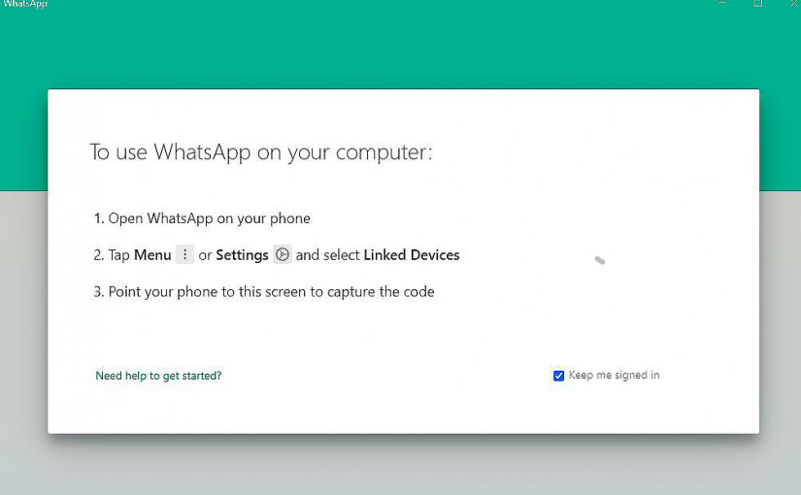Click the three-dot Menu icon in step 2
Image resolution: width=801 pixels, height=495 pixels.
pos(185,255)
